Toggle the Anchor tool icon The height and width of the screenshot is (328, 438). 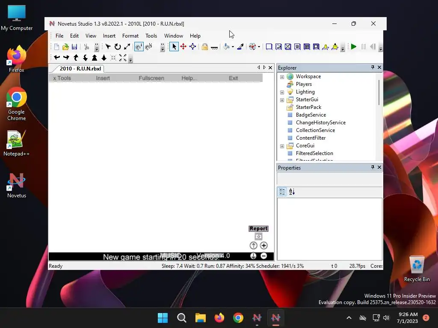click(x=214, y=47)
